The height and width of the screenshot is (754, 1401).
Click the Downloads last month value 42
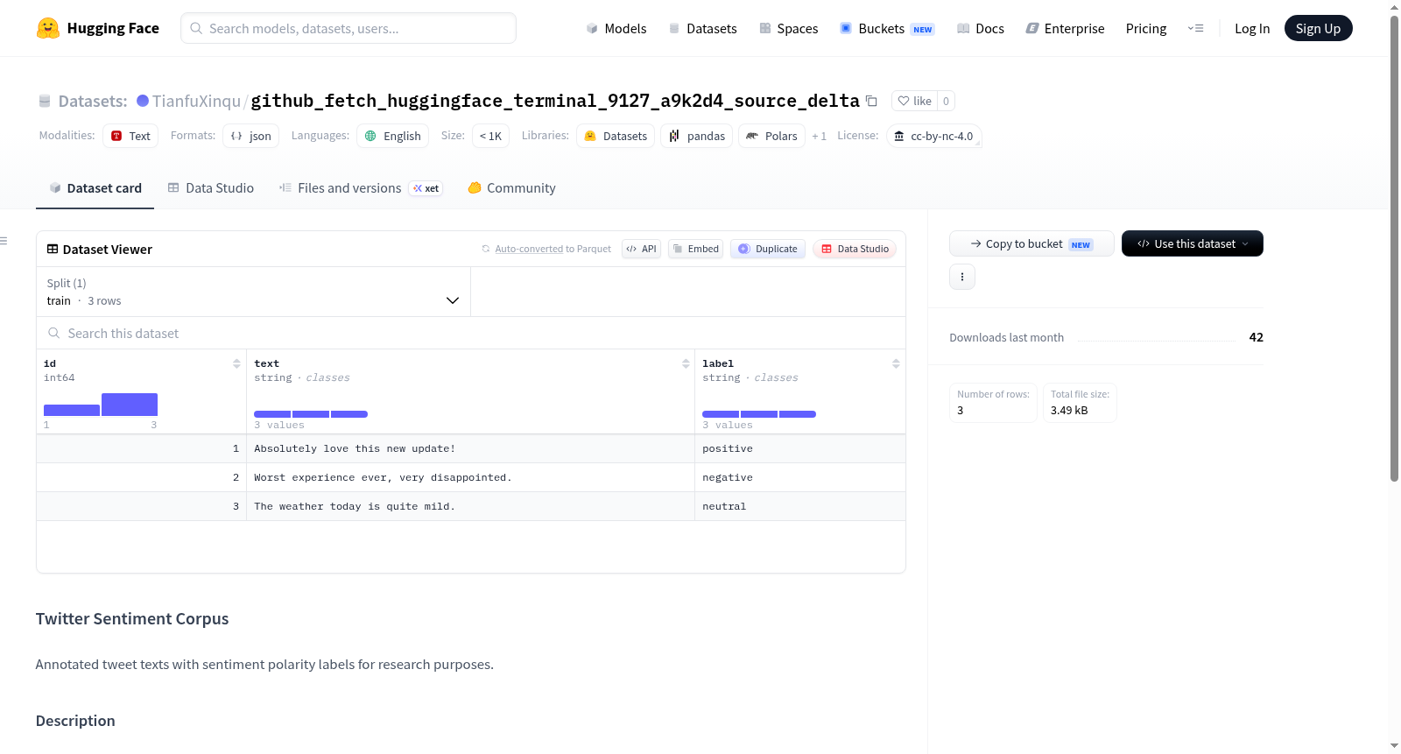tap(1256, 337)
